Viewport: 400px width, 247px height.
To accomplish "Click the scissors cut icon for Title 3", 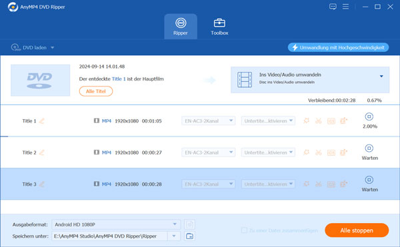I will [x=319, y=184].
